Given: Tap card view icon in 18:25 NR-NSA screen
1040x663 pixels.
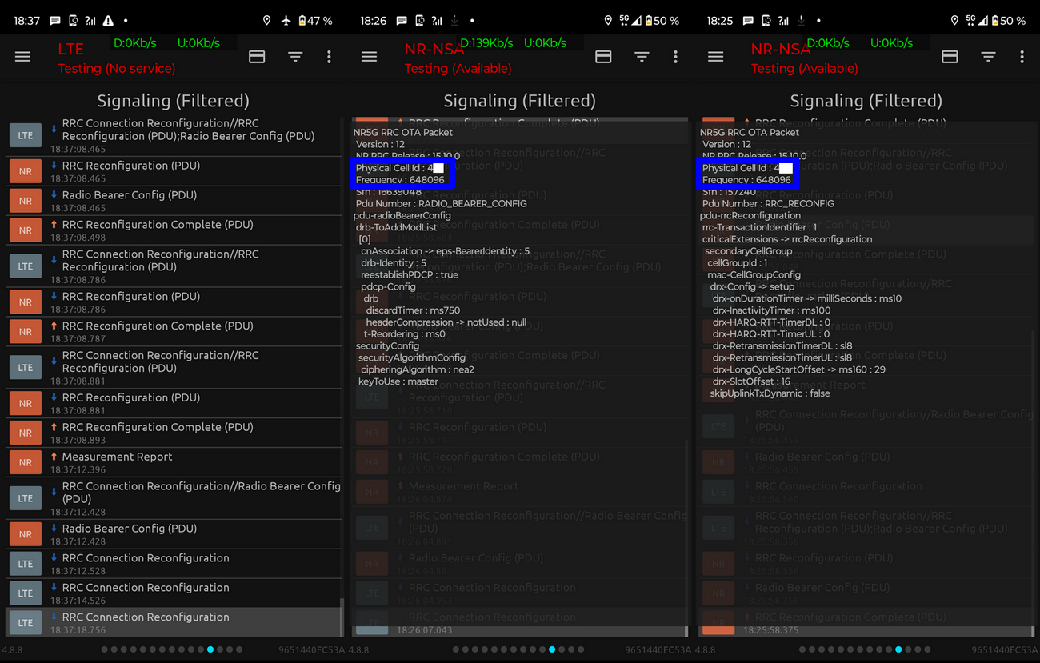Looking at the screenshot, I should coord(950,57).
